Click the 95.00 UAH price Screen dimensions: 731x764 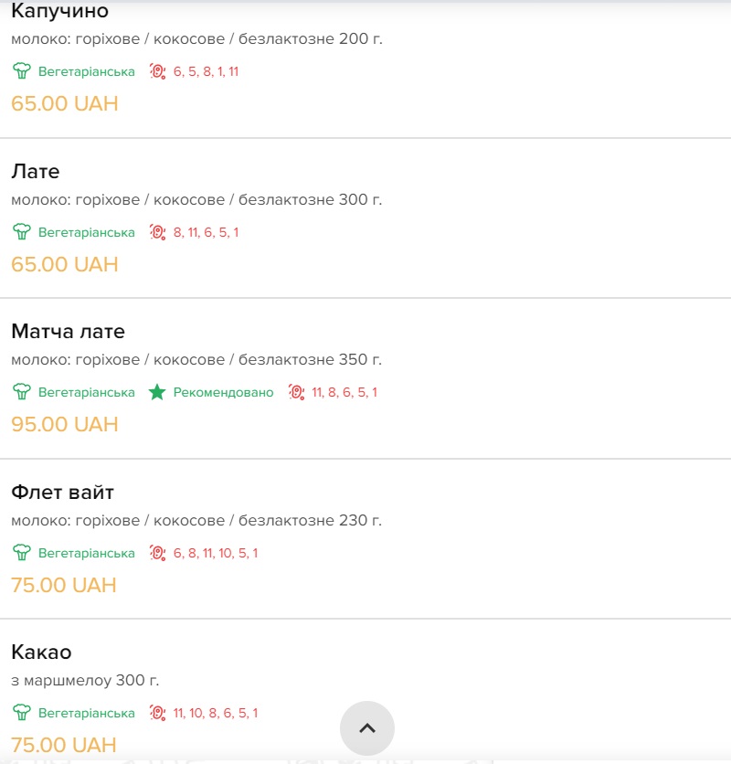coord(65,424)
